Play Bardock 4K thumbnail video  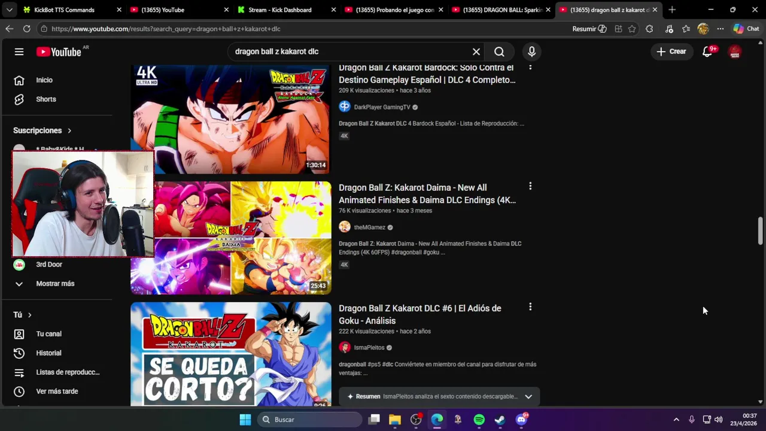(231, 119)
